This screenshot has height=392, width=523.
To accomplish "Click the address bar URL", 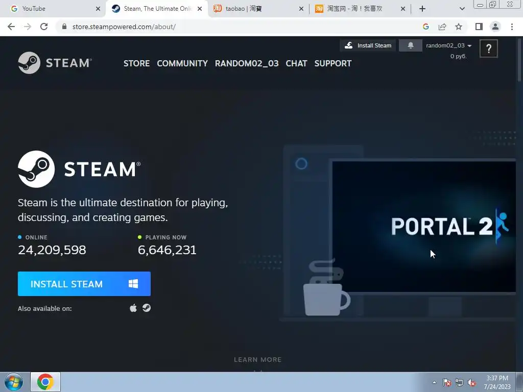I will pyautogui.click(x=124, y=27).
